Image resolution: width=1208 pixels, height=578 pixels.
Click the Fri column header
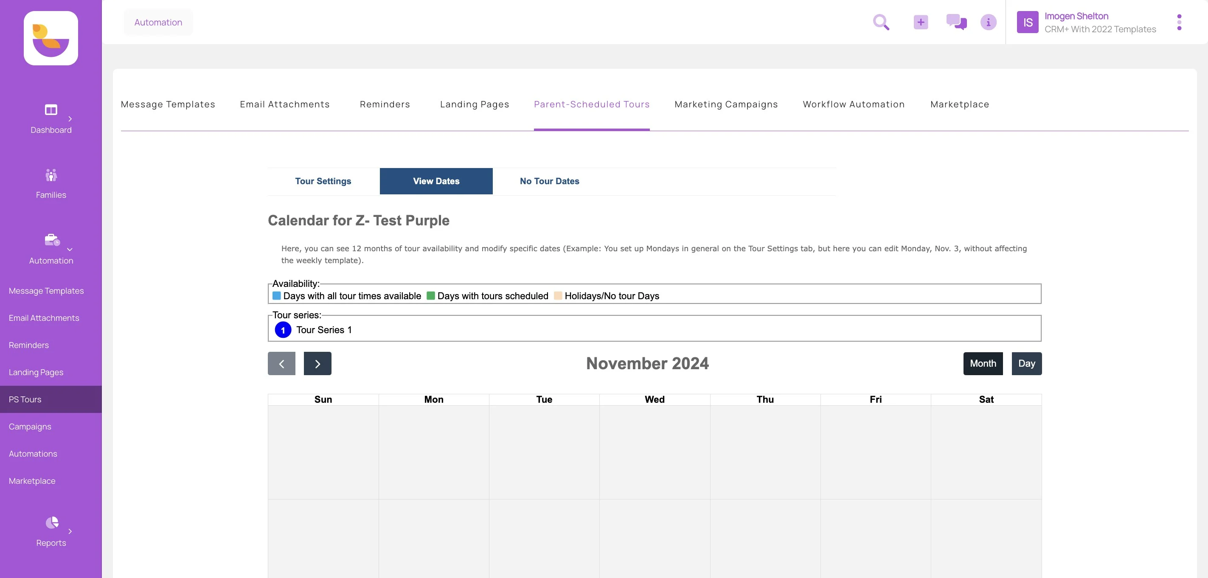click(876, 399)
